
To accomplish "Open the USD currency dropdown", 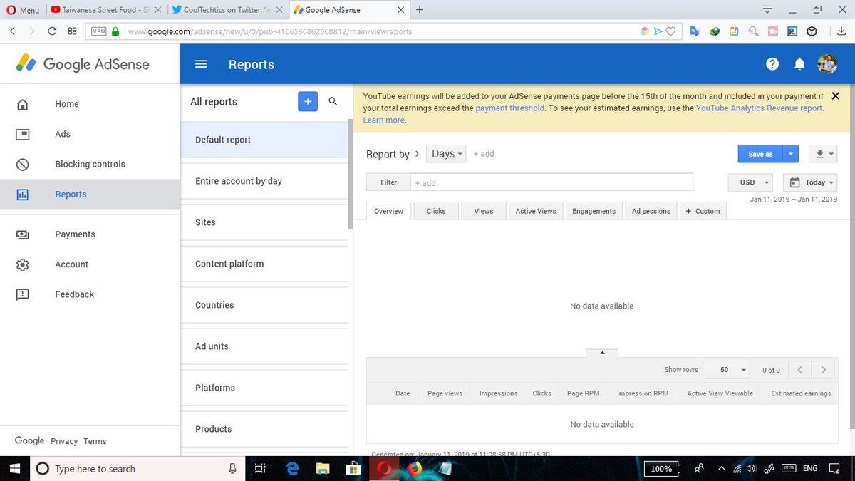I will tap(750, 182).
